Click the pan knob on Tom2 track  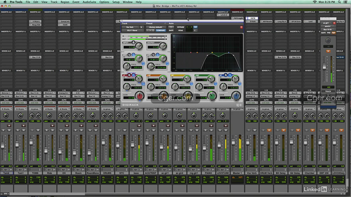[6, 115]
